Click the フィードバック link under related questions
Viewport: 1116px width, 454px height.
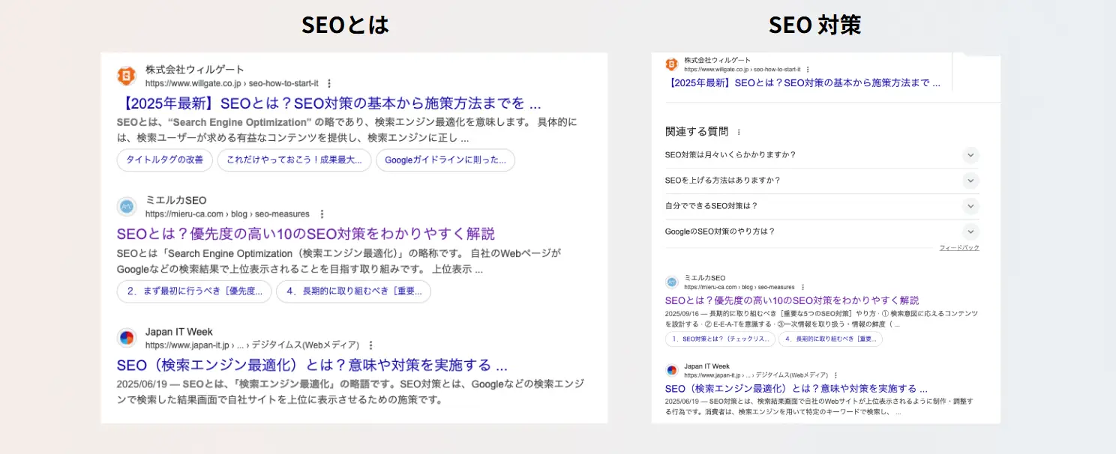pos(958,248)
